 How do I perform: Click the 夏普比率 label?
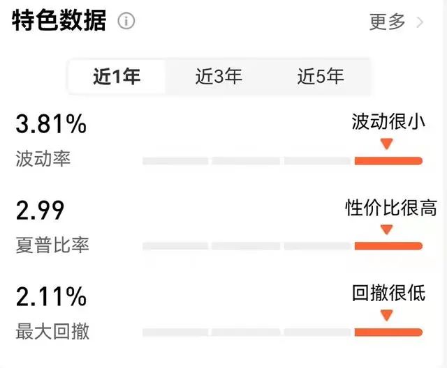click(52, 245)
